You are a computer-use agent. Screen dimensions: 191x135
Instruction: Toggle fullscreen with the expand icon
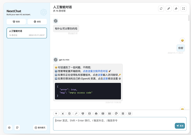(x=183, y=9)
